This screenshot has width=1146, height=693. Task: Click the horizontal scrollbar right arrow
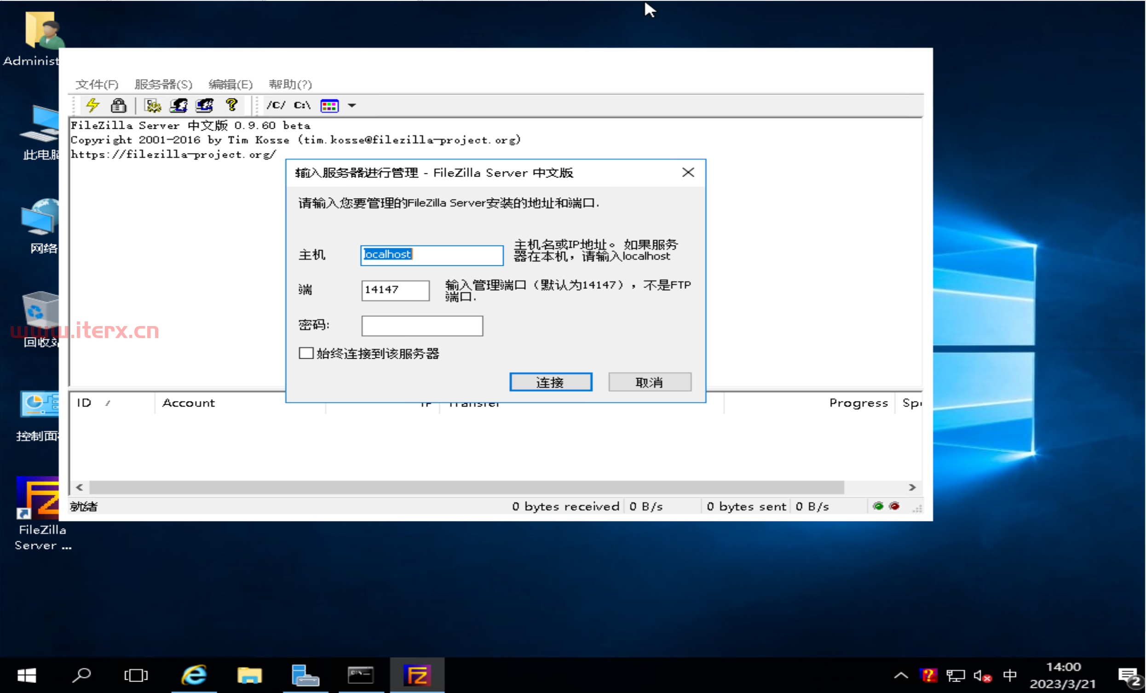pos(912,487)
